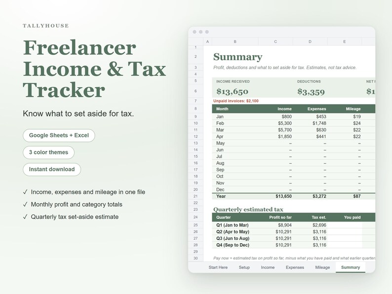
Task: Select column E header
Action: tap(344, 42)
